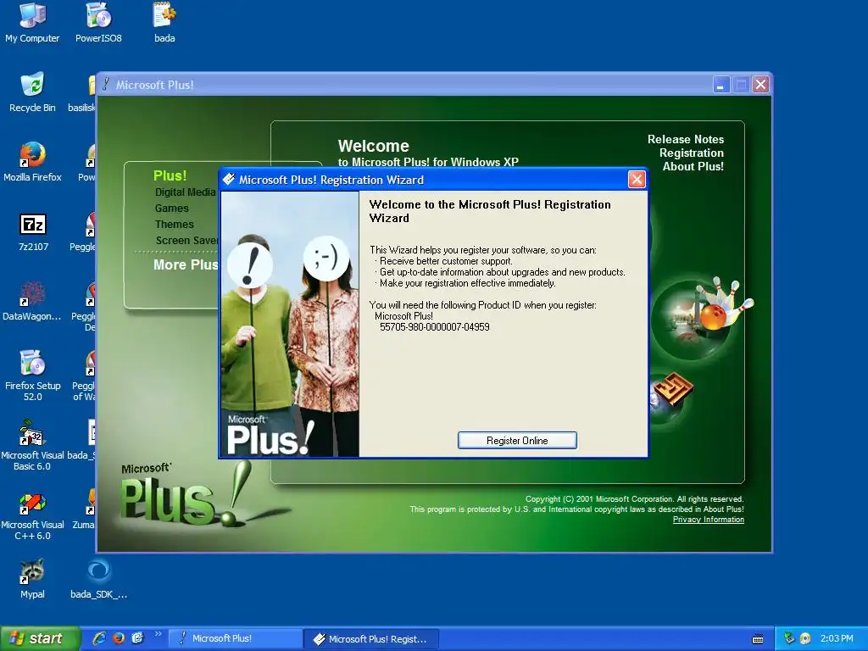Open My Computer desktop icon

(32, 23)
